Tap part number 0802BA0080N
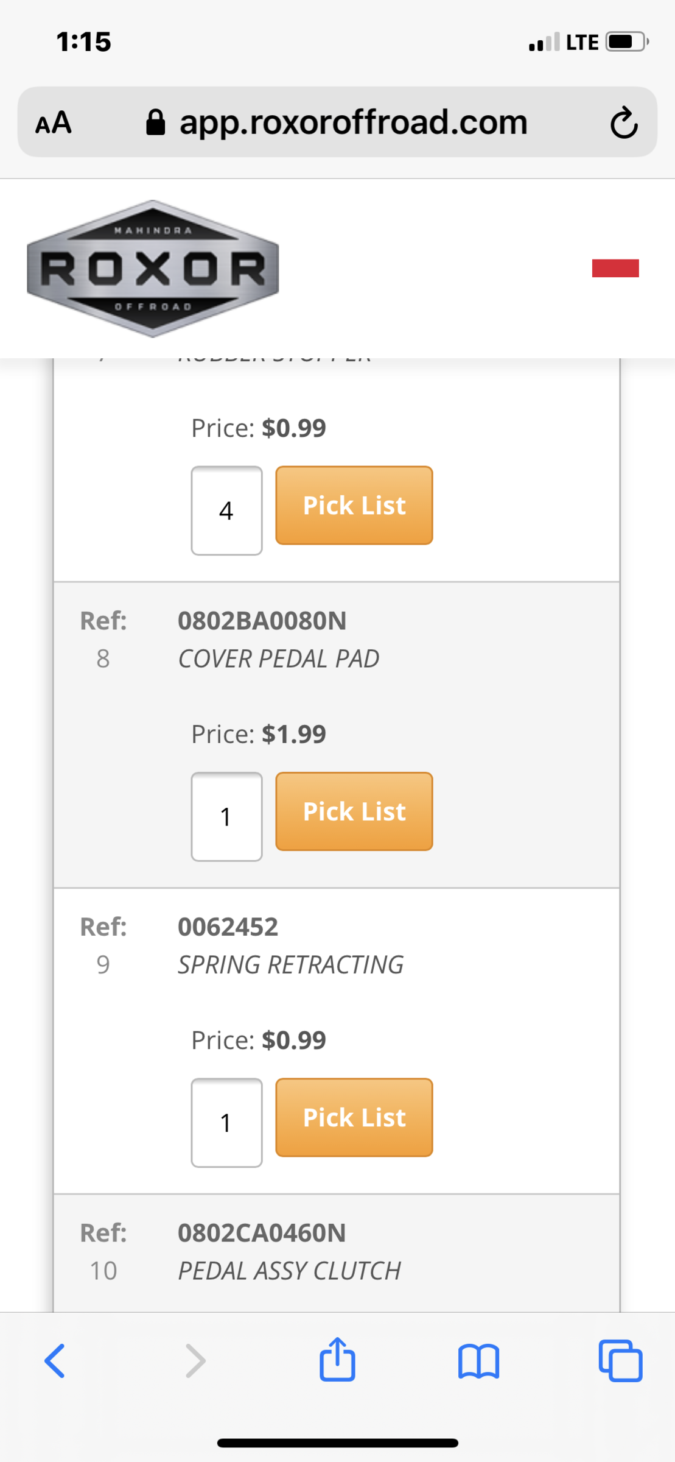The image size is (675, 1462). (x=262, y=621)
